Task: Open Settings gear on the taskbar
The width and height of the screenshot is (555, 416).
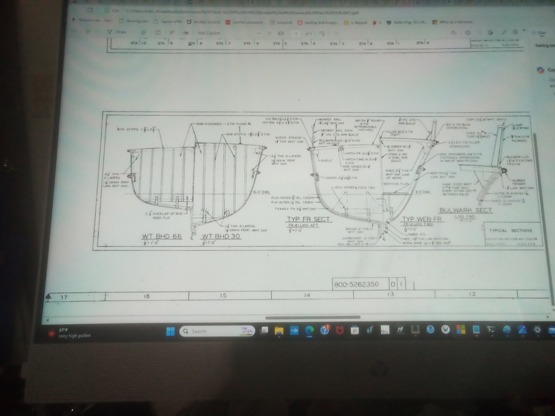Action: (537, 330)
